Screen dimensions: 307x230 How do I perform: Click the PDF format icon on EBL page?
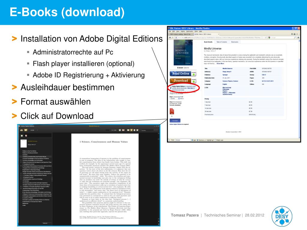[172, 111]
